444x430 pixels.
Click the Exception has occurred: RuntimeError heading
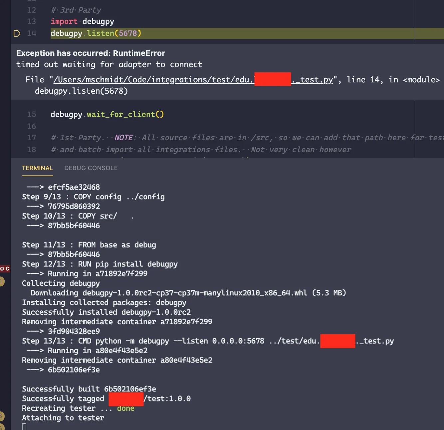[x=91, y=53]
